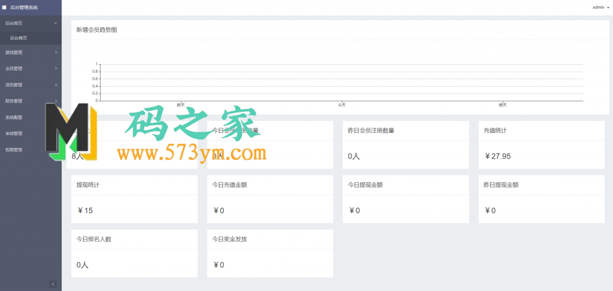The height and width of the screenshot is (291, 613).
Task: Expand the 资讯管理 menu
Action: point(31,85)
